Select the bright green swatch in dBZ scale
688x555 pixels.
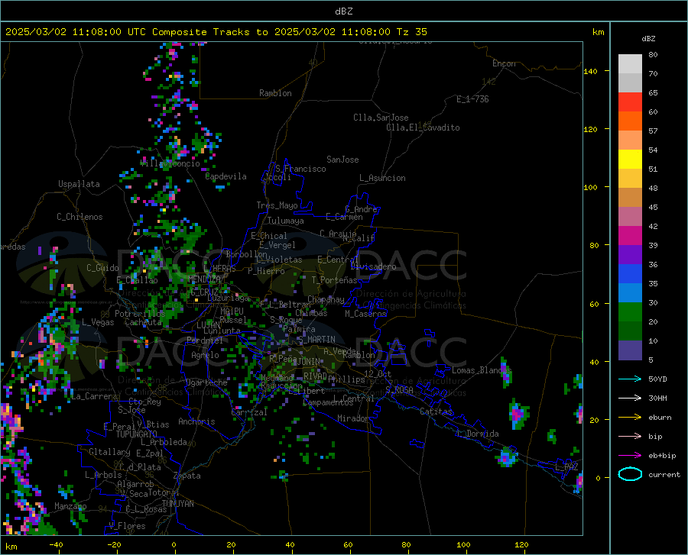[x=630, y=312]
